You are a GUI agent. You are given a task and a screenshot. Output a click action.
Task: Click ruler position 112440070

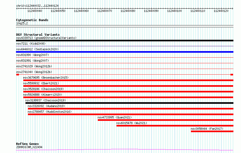pos(105,11)
